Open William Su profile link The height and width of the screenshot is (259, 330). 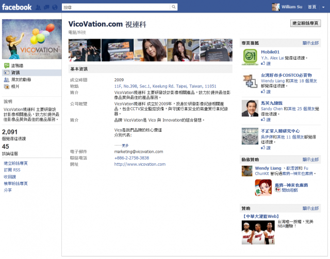(x=292, y=7)
